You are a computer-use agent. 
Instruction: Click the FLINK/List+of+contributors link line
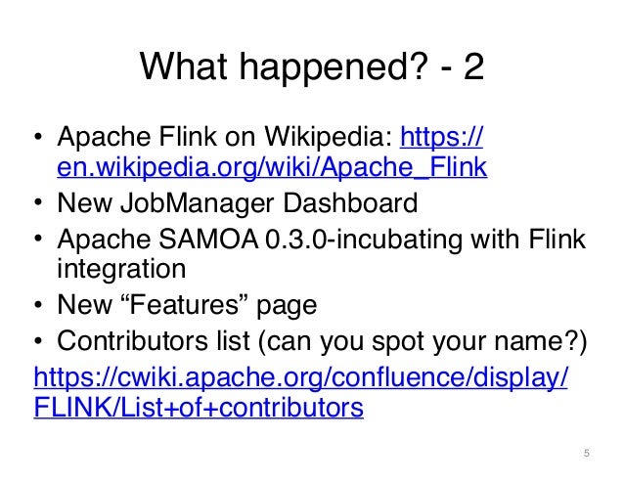coord(199,408)
